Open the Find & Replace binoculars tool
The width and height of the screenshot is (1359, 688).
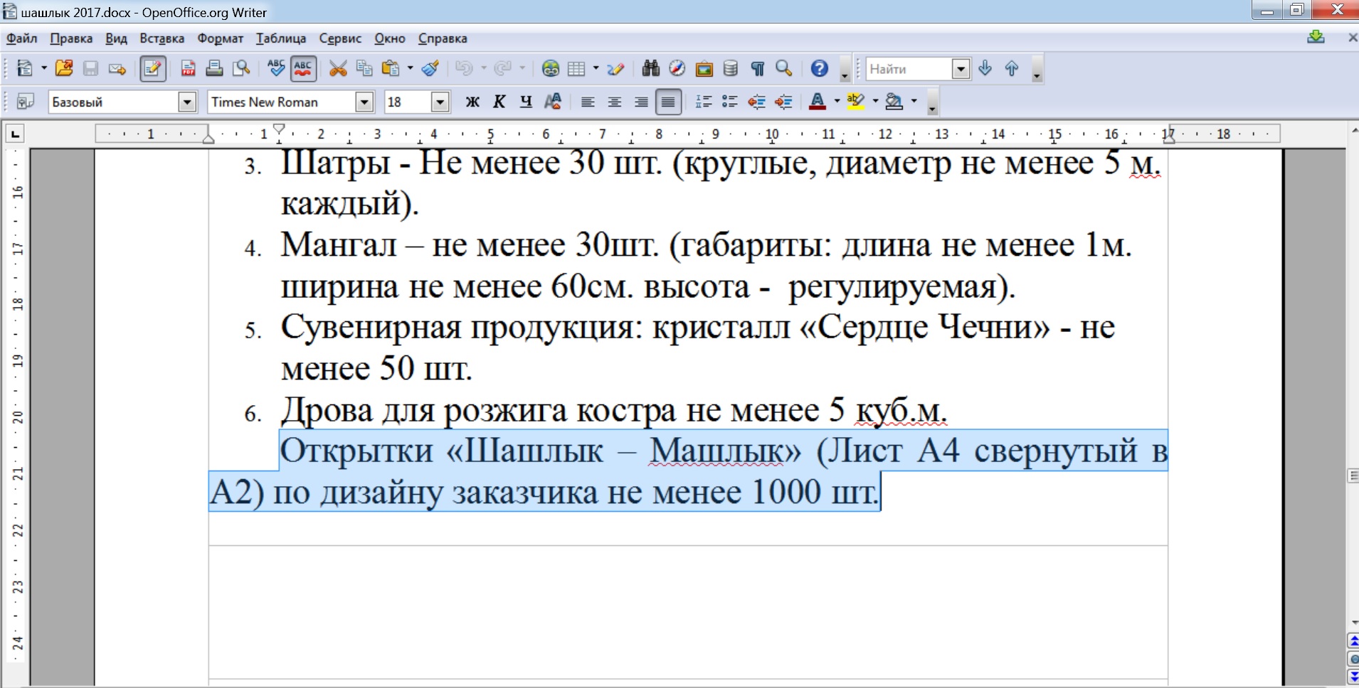[x=650, y=68]
